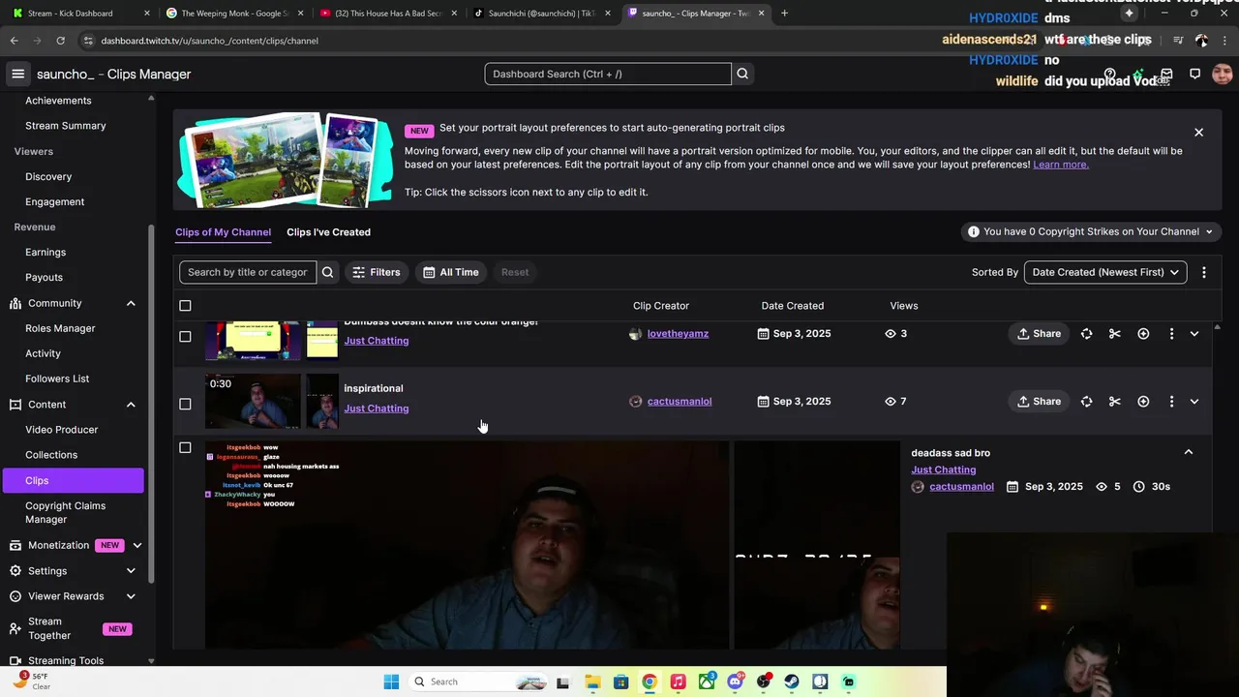The image size is (1239, 697).
Task: Click portrait convert icon for inspirational clip
Action: pos(1086,401)
